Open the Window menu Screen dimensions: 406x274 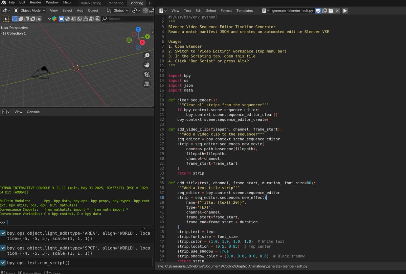point(52,2)
